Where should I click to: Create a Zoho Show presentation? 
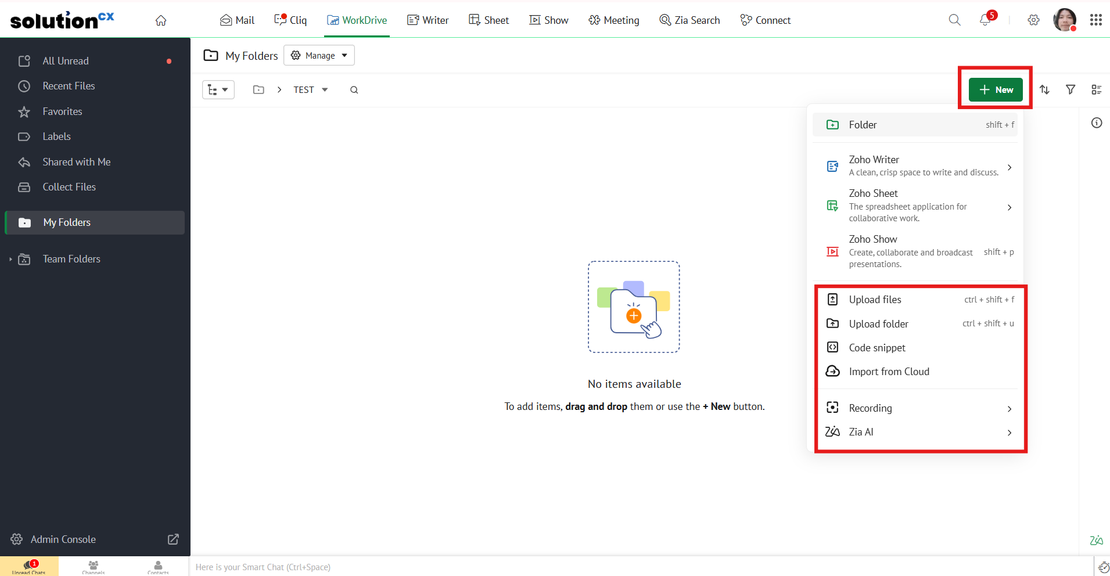click(x=915, y=251)
